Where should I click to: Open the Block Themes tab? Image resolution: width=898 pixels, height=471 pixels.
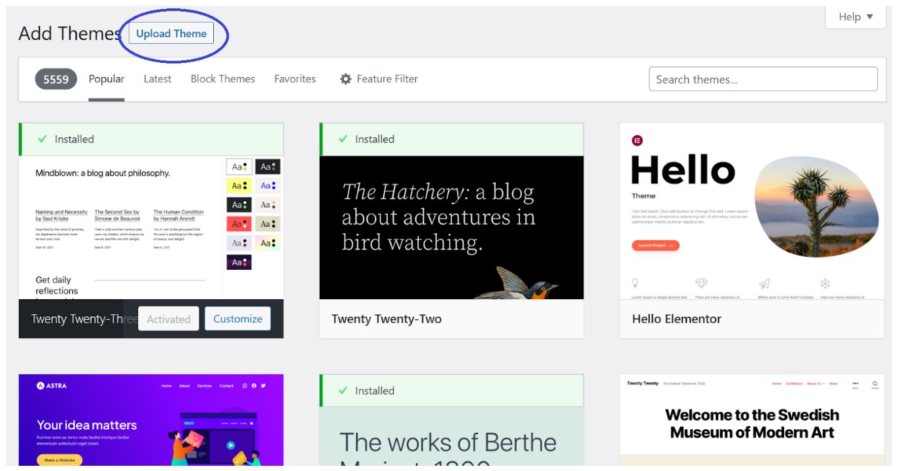point(222,79)
